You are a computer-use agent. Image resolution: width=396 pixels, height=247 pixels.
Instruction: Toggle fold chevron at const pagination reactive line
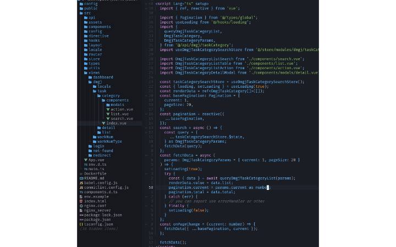[x=146, y=114]
